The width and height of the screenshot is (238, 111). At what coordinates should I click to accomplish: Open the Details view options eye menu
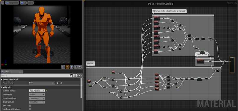click(x=79, y=75)
